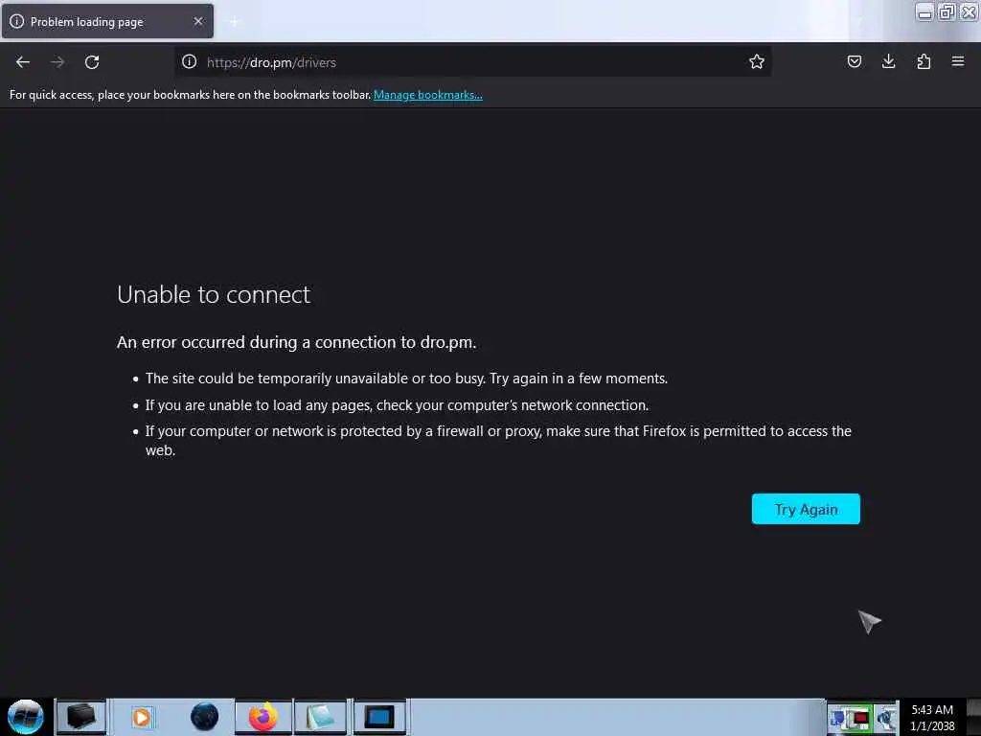The height and width of the screenshot is (736, 981).
Task: Open the Firefox application menu
Action: [957, 61]
